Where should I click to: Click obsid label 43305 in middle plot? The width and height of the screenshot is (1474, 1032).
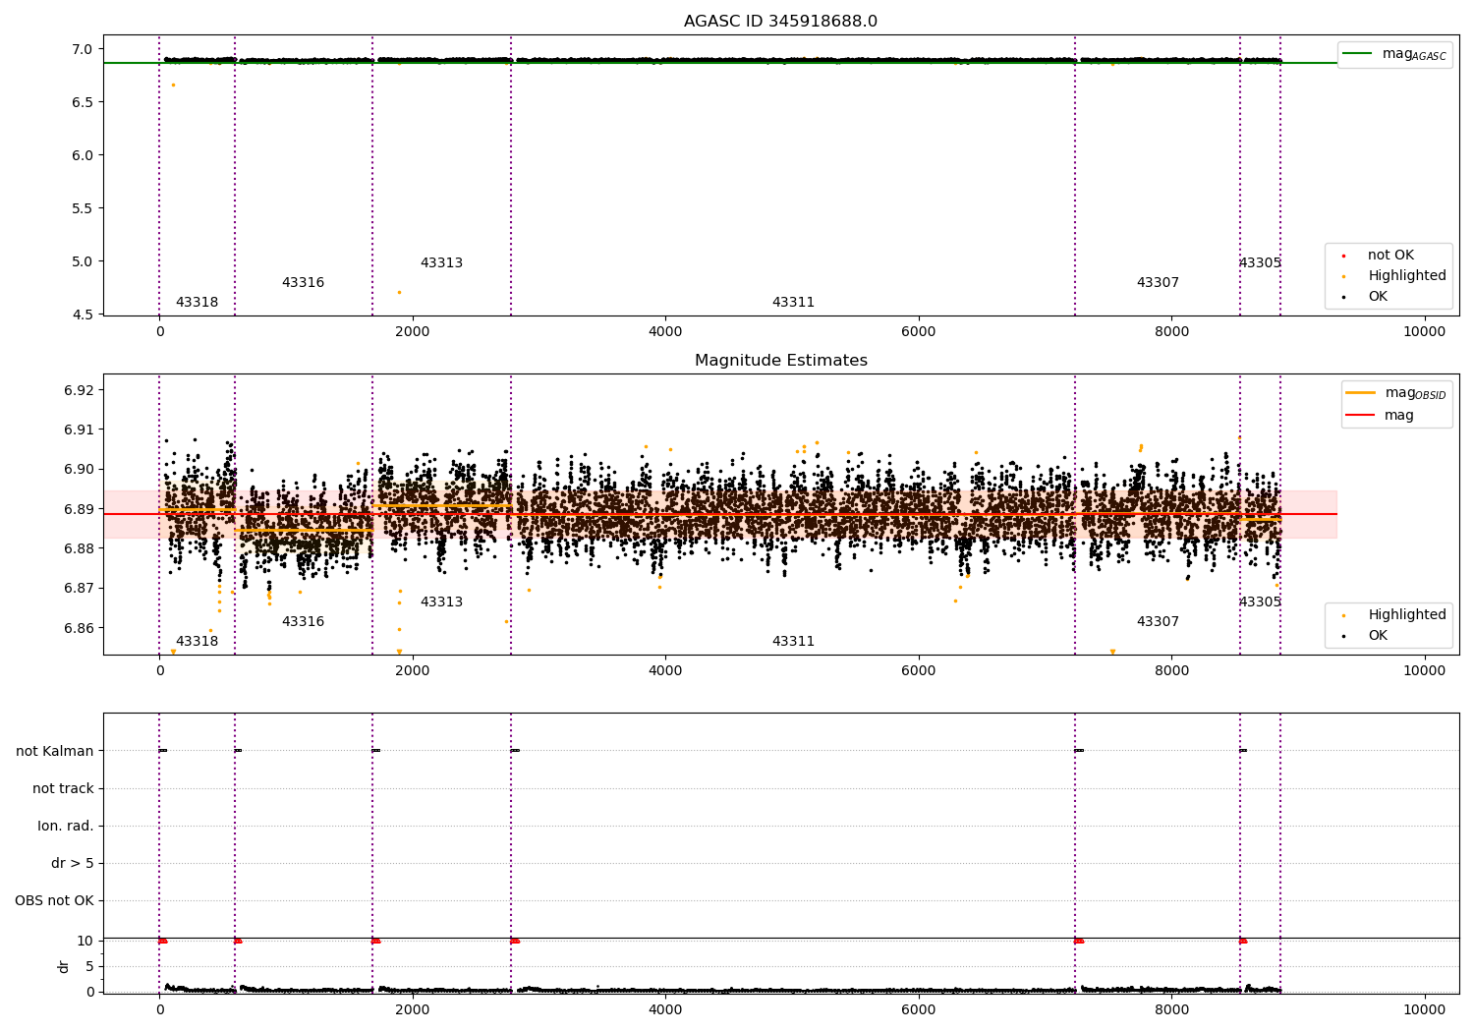[x=1260, y=602]
